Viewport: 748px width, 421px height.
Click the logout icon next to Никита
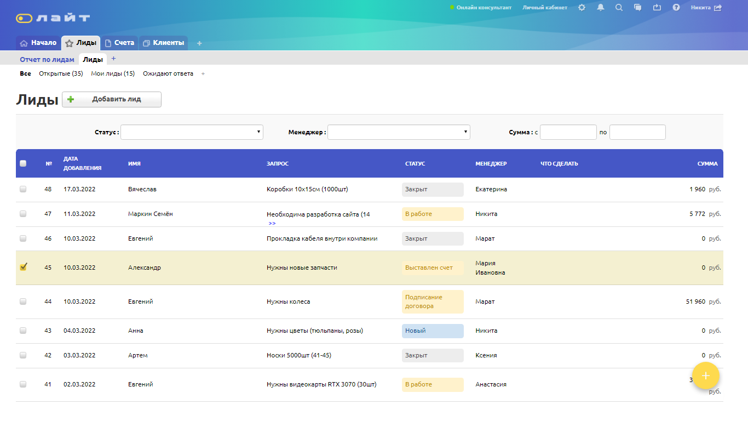[718, 8]
